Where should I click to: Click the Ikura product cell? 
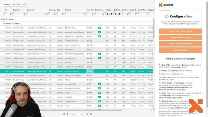67,106
